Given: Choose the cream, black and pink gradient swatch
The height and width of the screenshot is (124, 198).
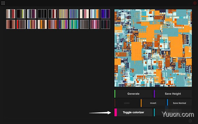Looking at the screenshot, I should (x=84, y=14).
